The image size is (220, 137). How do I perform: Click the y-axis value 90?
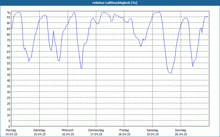[x=9, y=23]
